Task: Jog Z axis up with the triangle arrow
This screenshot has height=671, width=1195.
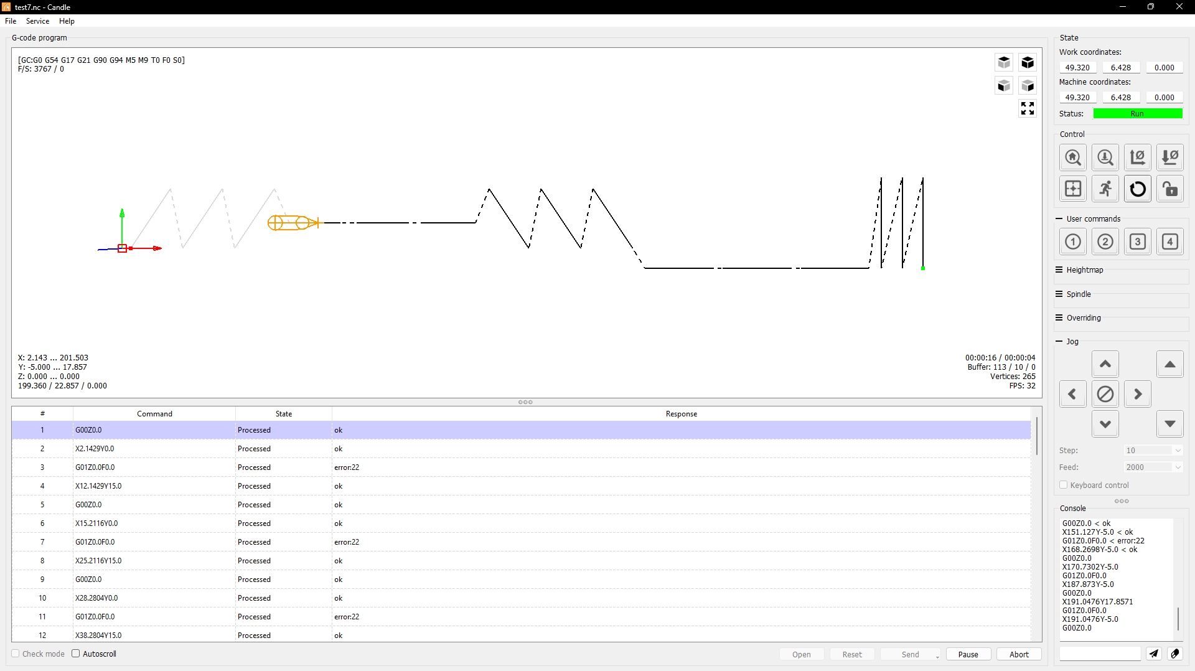Action: coord(1169,364)
